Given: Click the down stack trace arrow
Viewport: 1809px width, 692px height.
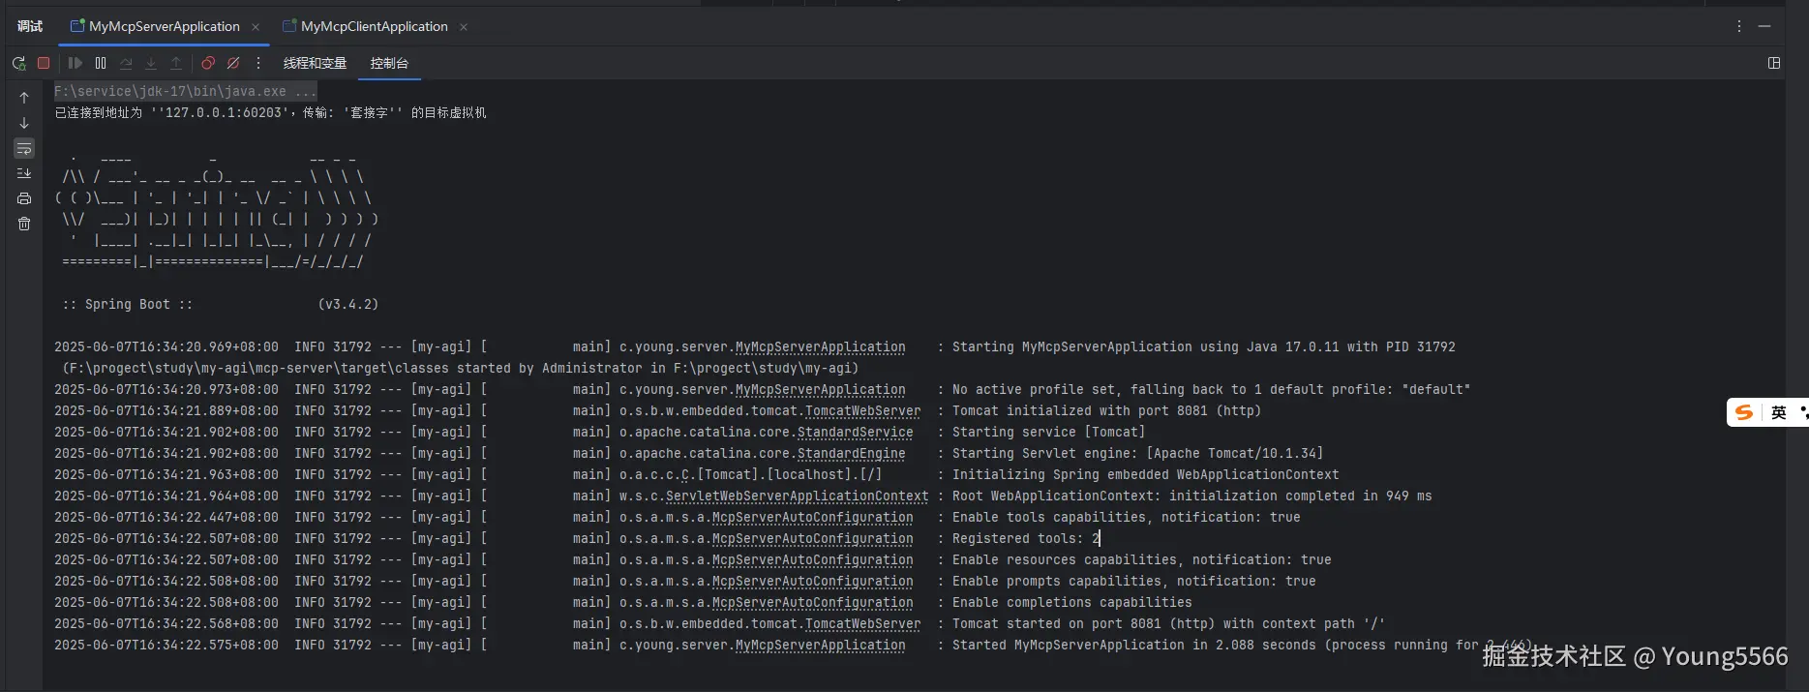Looking at the screenshot, I should coord(24,123).
